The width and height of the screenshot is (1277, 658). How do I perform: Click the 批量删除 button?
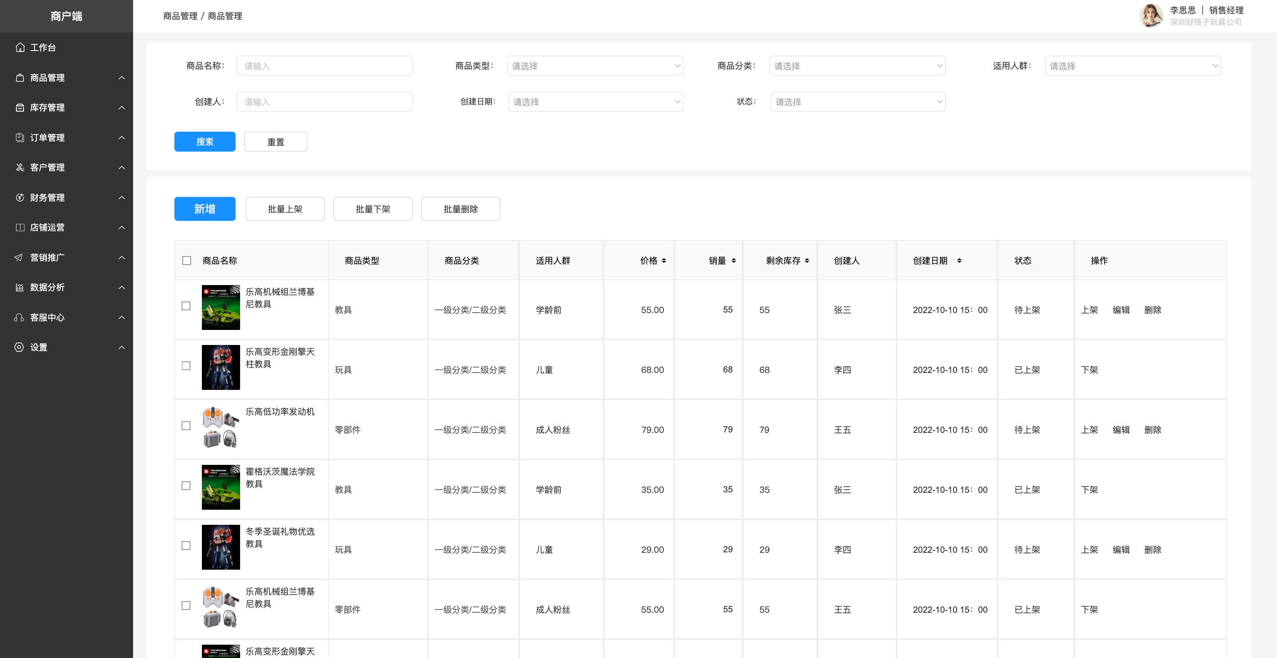461,209
